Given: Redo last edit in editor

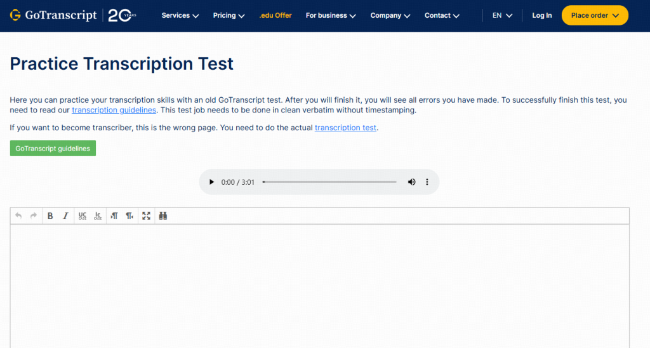Looking at the screenshot, I should coord(34,216).
